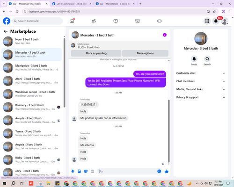
Task: Switch to second Marketplace browser tab
Action: click(x=71, y=4)
